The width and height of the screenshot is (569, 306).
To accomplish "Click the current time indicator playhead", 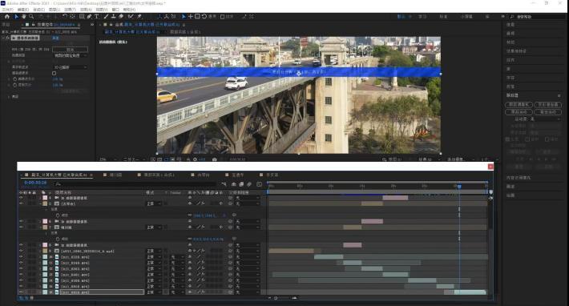I will [x=459, y=187].
